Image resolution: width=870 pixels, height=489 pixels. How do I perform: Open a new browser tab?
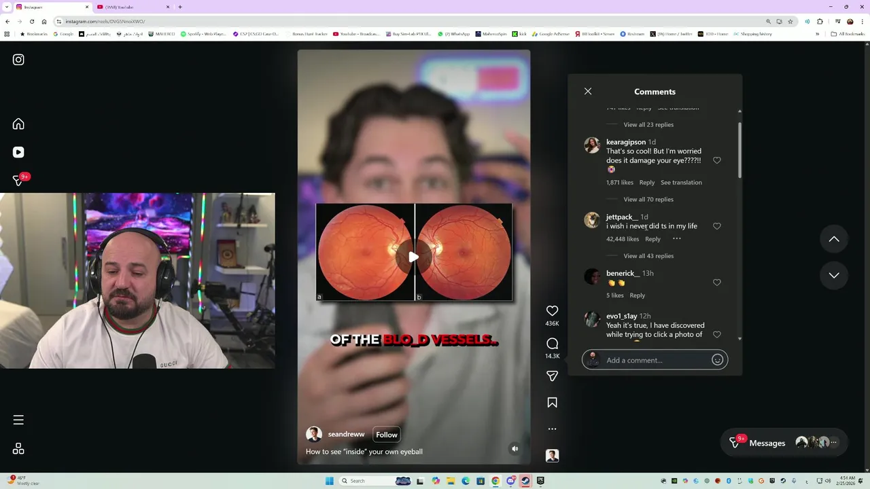180,7
